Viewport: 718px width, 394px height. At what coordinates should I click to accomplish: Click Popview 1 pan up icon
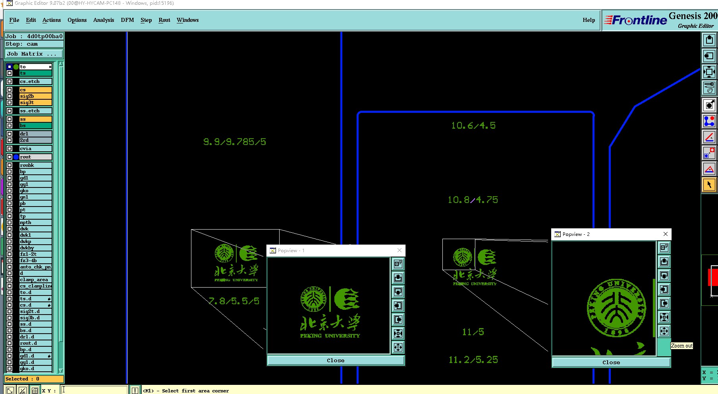[x=398, y=278]
